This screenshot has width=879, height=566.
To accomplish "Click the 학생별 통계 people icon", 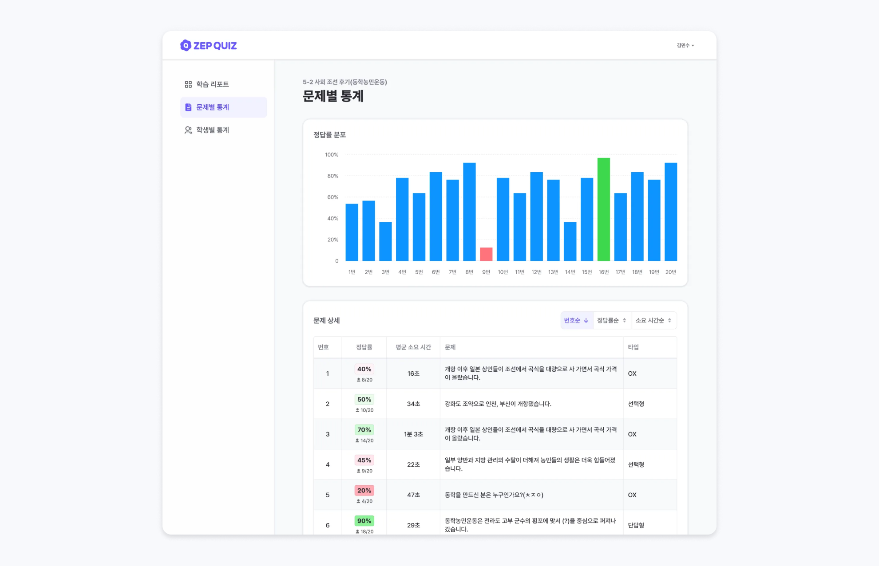I will (x=188, y=130).
